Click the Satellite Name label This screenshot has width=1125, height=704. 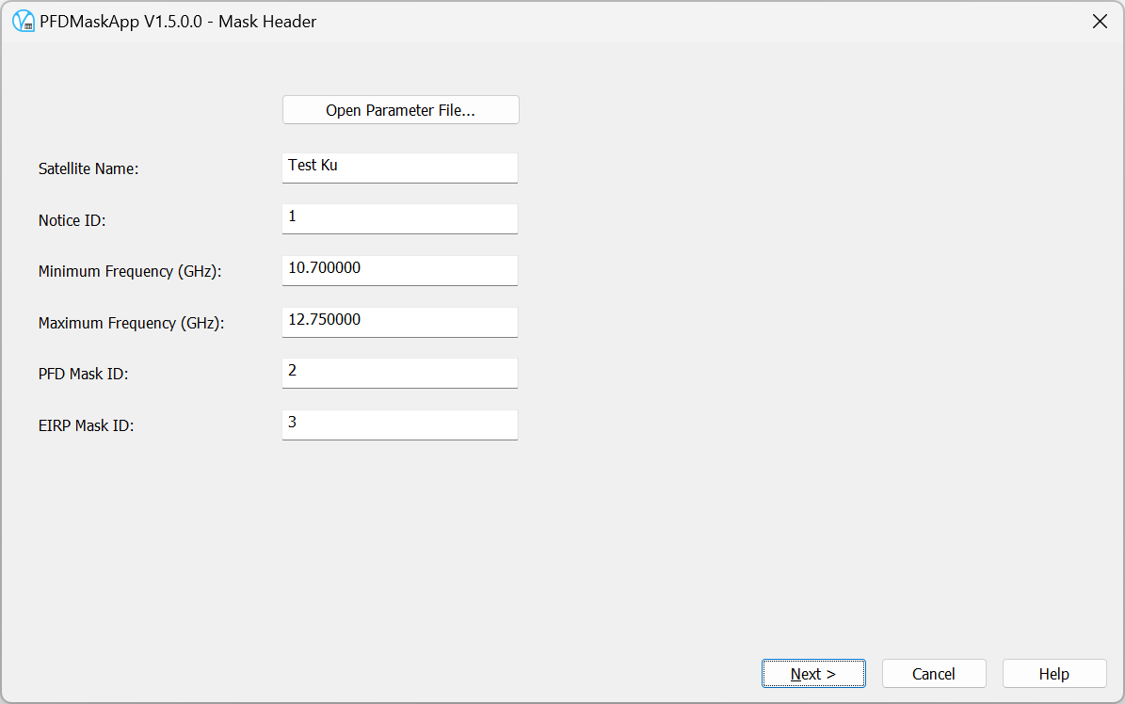pyautogui.click(x=88, y=168)
